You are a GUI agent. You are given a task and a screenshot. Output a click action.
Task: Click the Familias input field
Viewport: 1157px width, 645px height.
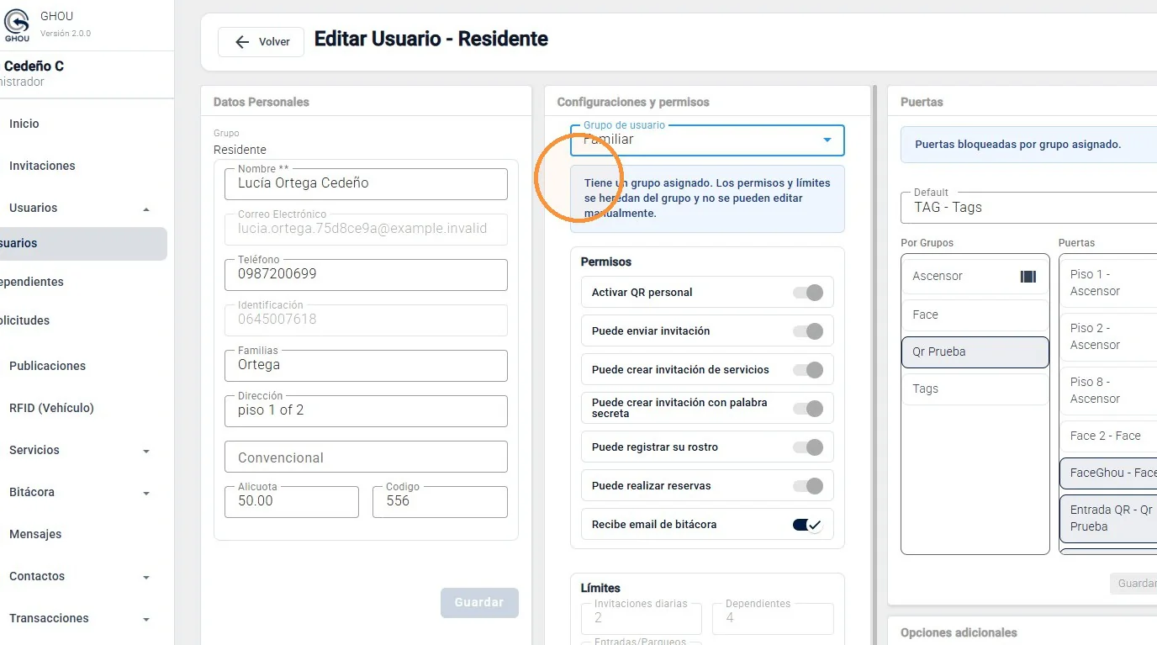[366, 365]
